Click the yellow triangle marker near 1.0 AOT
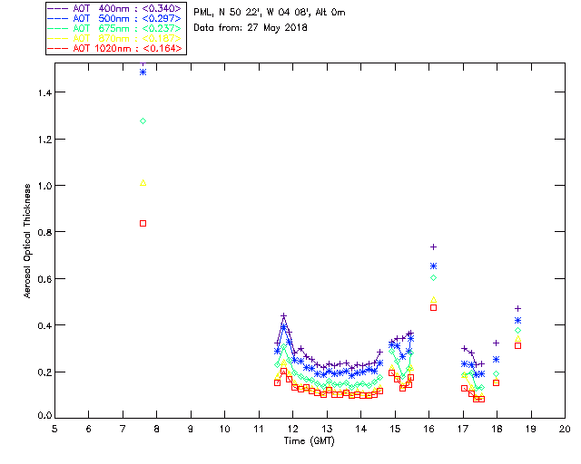Image resolution: width=581 pixels, height=464 pixels. tap(143, 183)
